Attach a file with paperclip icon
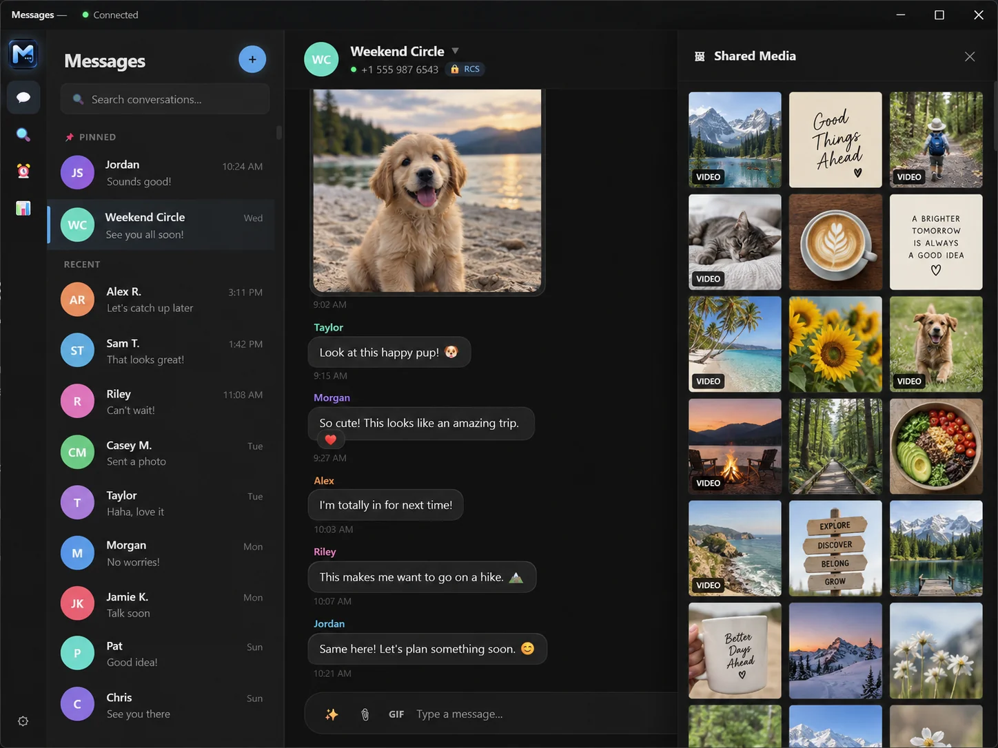Image resolution: width=998 pixels, height=748 pixels. coord(365,714)
